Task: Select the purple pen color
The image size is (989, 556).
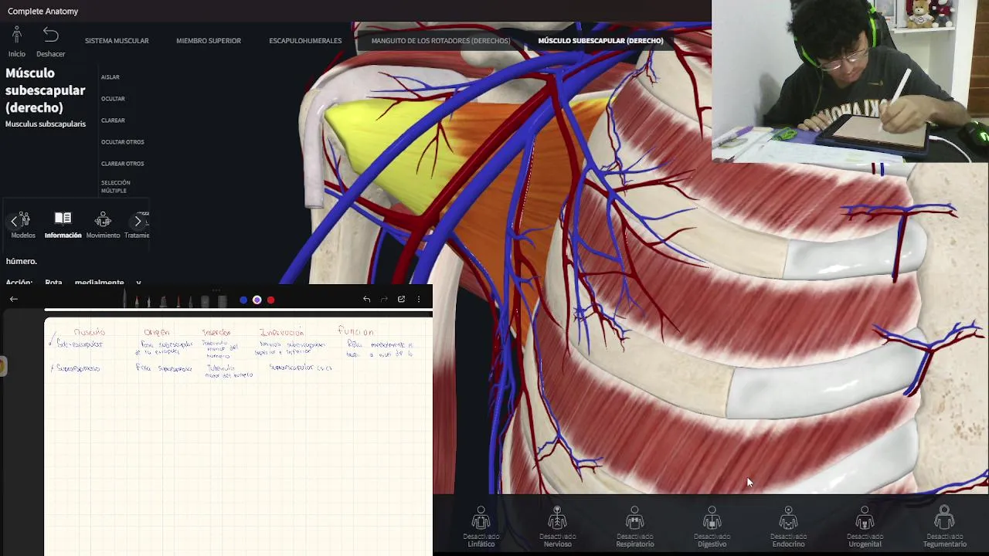Action: [x=257, y=300]
